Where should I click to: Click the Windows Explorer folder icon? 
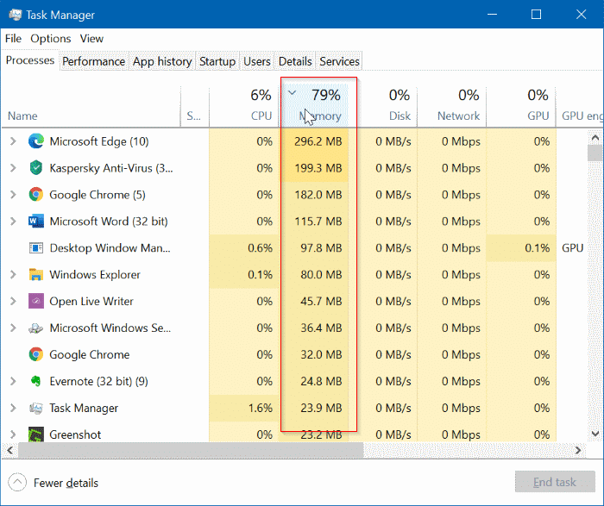click(x=36, y=275)
